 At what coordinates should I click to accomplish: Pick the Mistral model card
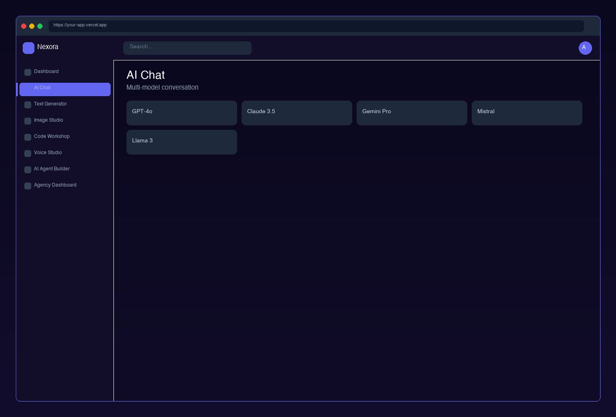pos(527,113)
